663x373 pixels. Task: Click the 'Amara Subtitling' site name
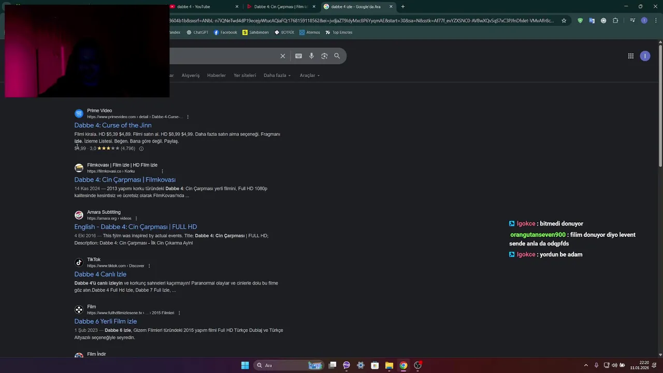[x=104, y=212]
